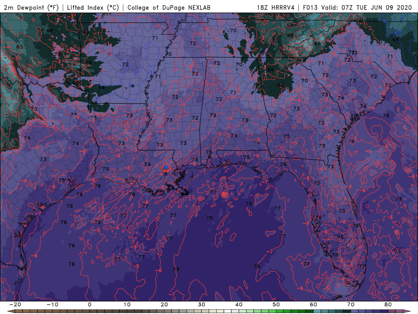The width and height of the screenshot is (418, 314).
Task: Click the -10 label on the color scale
Action: [52, 305]
